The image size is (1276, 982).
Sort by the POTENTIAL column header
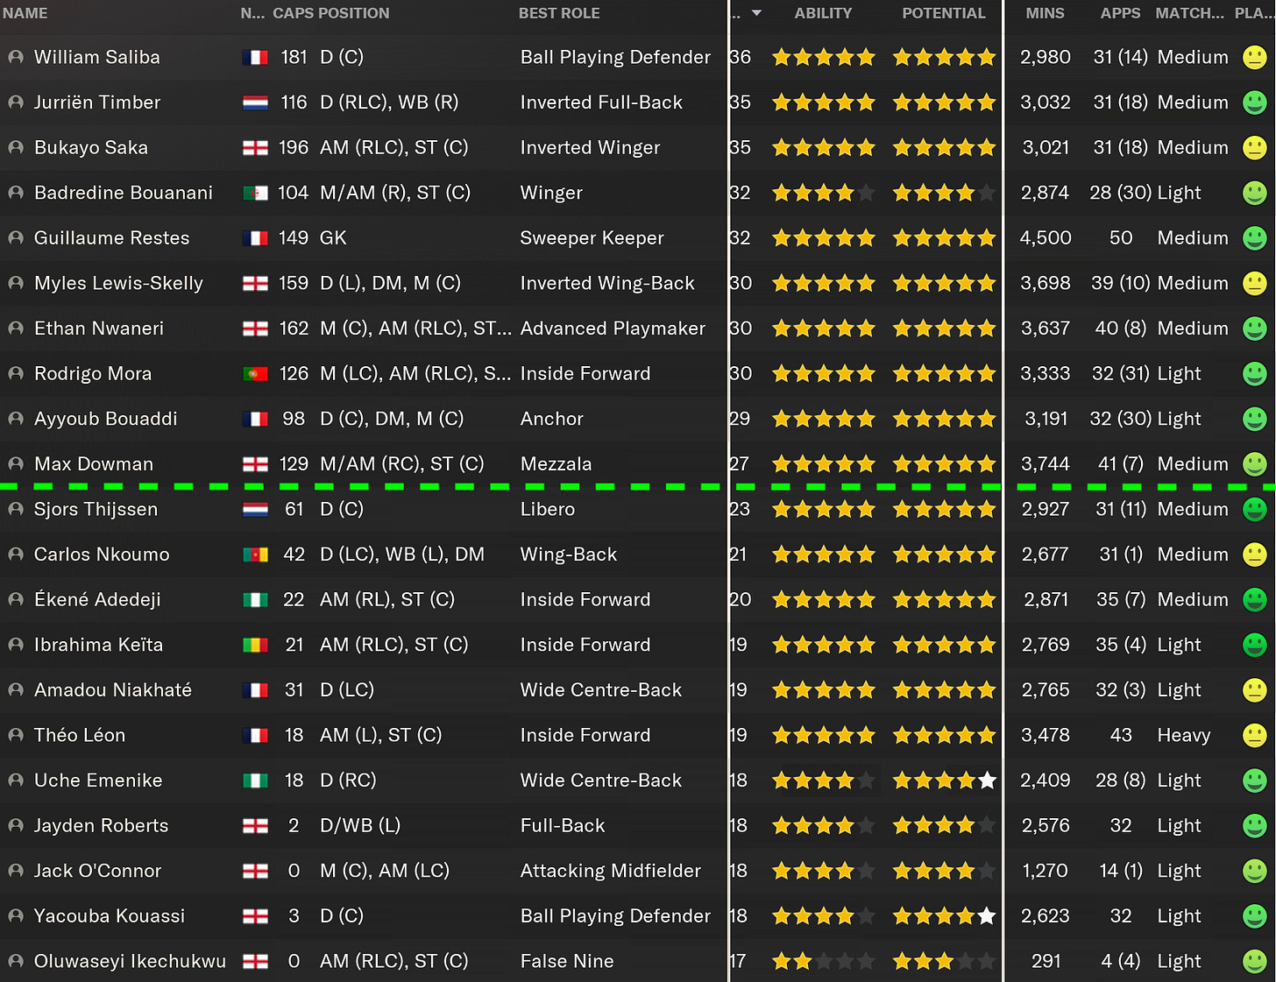pos(944,13)
